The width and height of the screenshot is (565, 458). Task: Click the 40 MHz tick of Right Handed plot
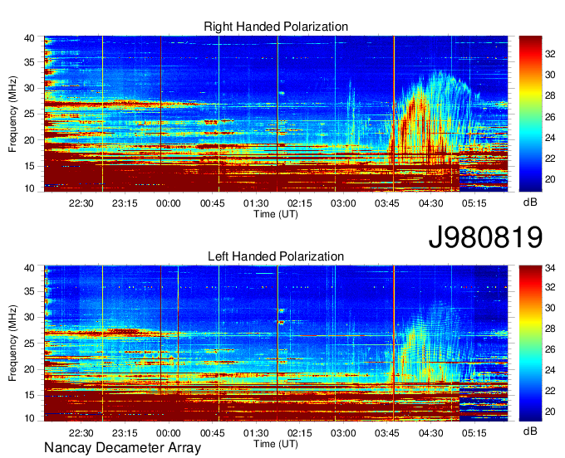[x=29, y=38]
